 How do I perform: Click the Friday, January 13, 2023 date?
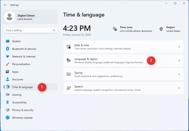click(x=77, y=35)
